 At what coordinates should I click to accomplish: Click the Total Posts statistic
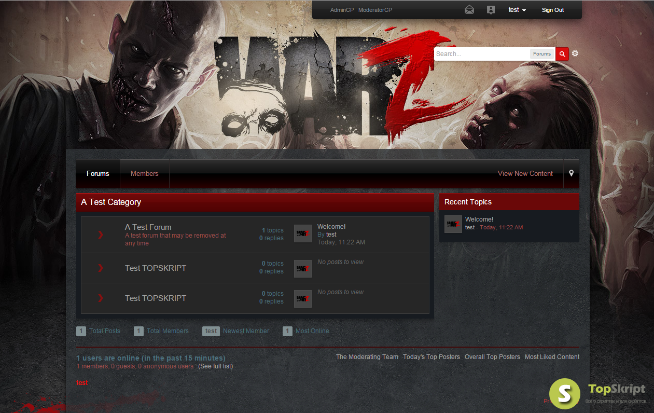coord(98,331)
